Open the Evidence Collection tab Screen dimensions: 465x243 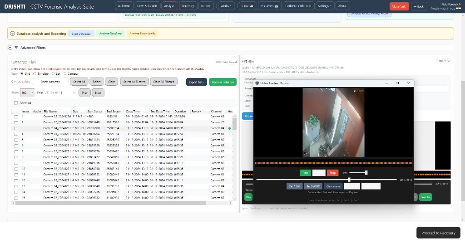298,6
